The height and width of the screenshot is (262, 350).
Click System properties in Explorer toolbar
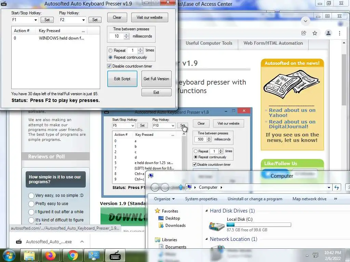pyautogui.click(x=201, y=199)
